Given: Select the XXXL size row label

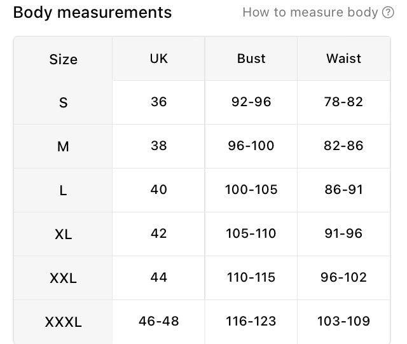Looking at the screenshot, I should (x=64, y=322).
